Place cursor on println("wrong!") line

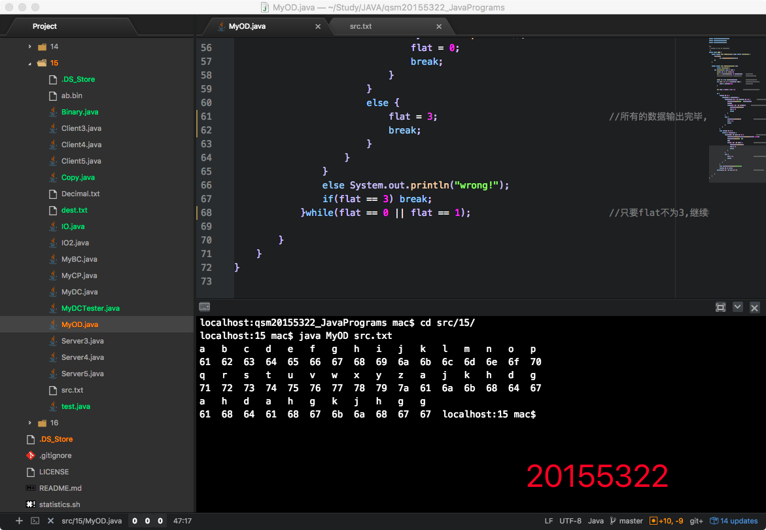click(x=415, y=185)
